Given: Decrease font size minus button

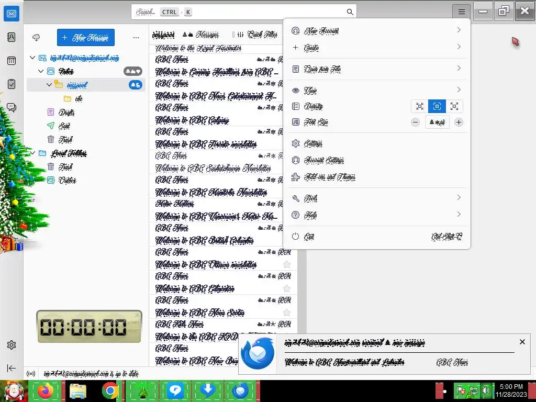Looking at the screenshot, I should [415, 122].
